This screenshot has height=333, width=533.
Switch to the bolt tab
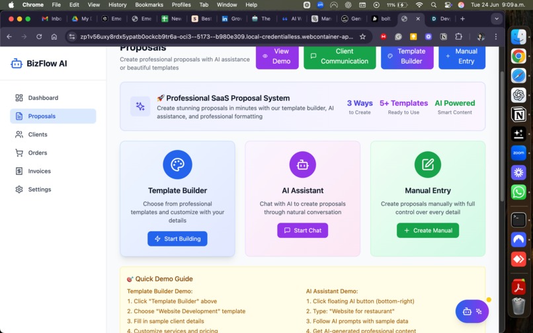[x=382, y=18]
